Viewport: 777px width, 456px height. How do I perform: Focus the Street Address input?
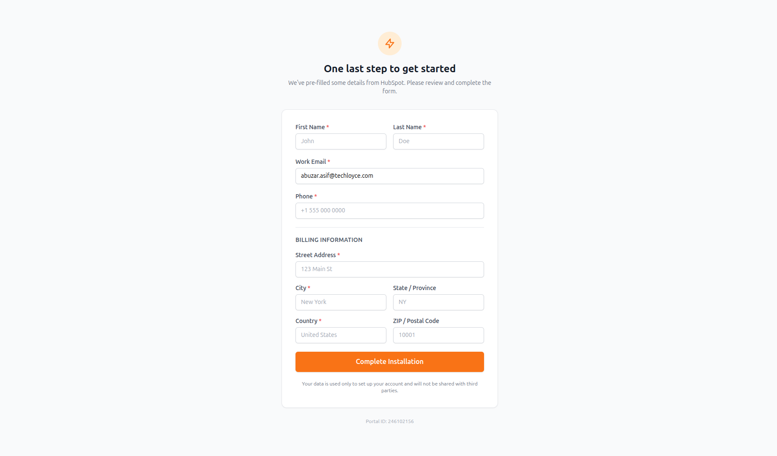pos(389,269)
